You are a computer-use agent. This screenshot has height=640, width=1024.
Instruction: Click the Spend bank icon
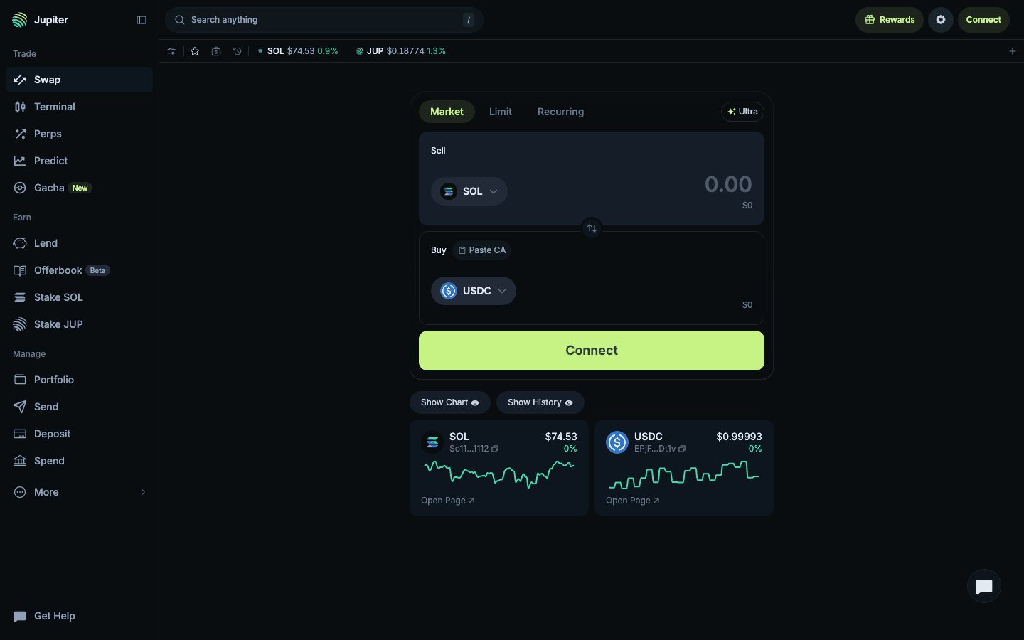(20, 461)
